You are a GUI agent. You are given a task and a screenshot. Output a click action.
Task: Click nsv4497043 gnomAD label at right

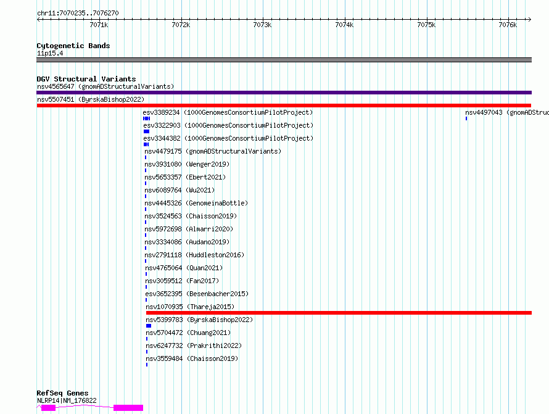(x=506, y=112)
